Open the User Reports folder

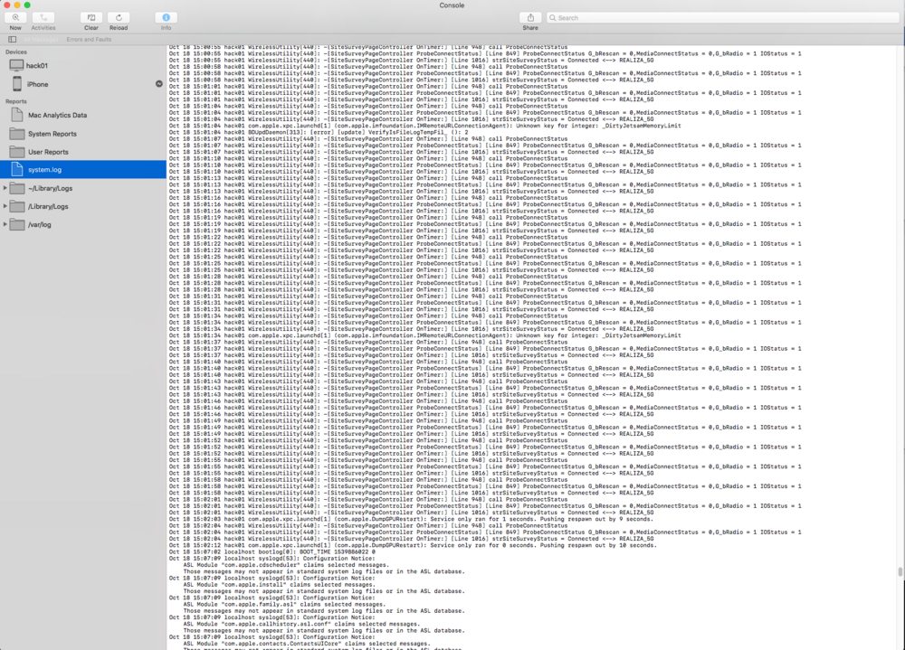pyautogui.click(x=48, y=152)
